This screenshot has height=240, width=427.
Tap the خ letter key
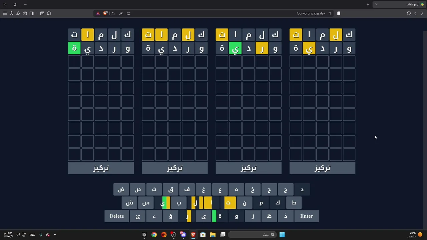[253, 189]
